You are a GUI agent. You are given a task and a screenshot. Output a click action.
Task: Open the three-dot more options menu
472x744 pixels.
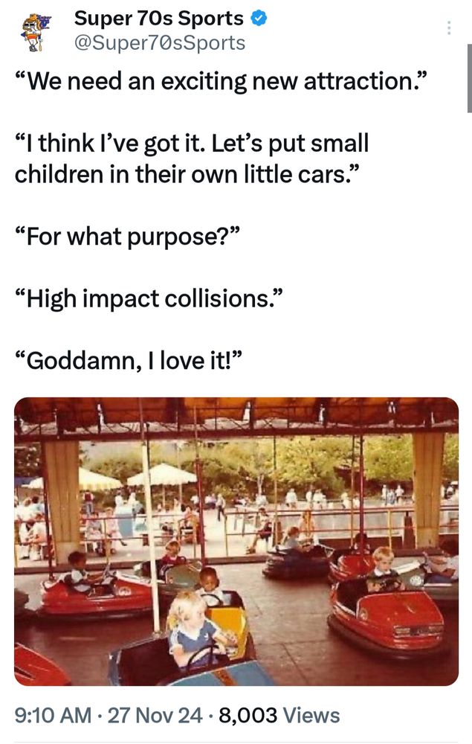tap(448, 28)
